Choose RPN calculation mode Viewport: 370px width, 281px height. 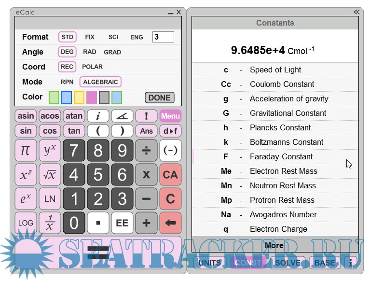pos(67,82)
